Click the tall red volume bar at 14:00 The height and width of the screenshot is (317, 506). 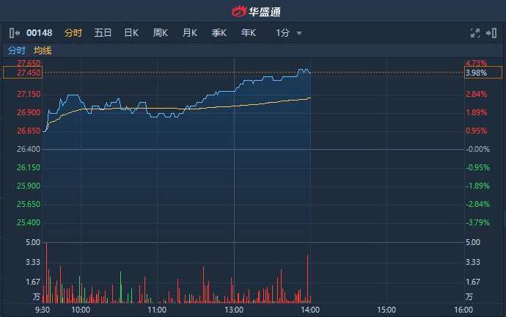(308, 279)
